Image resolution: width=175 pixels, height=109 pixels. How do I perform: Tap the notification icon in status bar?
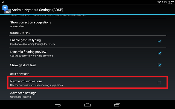click(x=3, y=2)
